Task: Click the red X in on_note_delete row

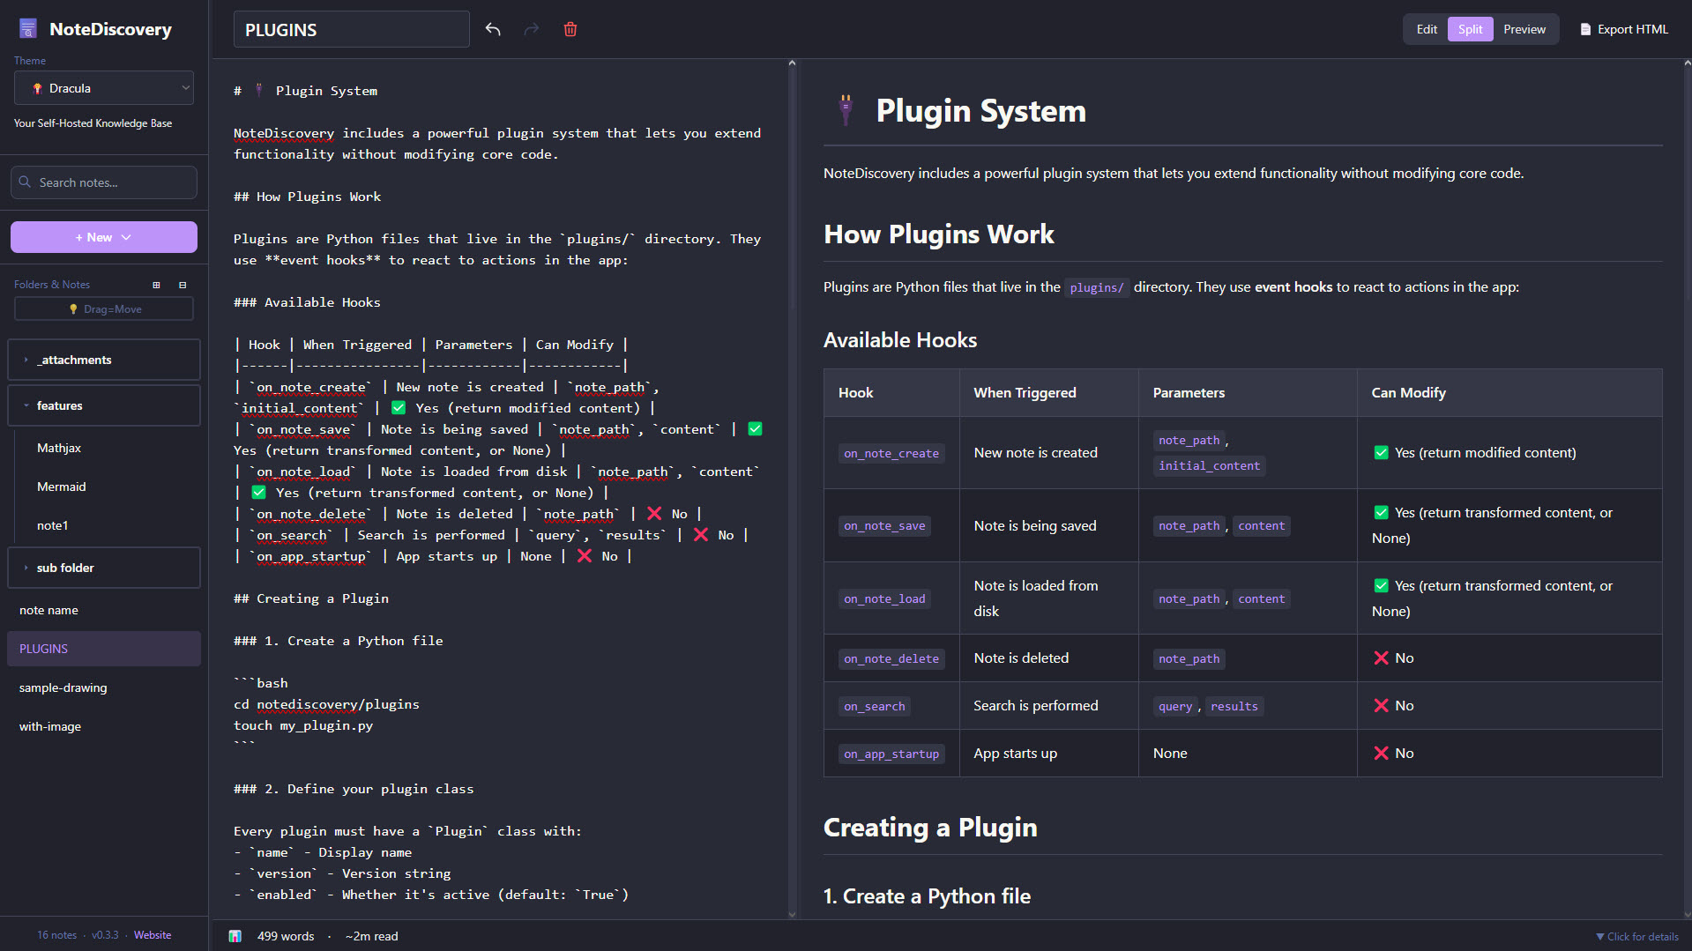Action: point(1381,658)
